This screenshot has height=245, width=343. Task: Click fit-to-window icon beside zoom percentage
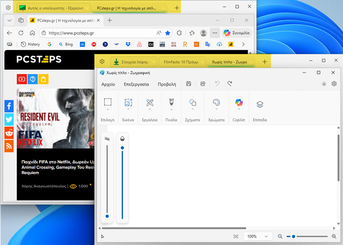coord(236,236)
